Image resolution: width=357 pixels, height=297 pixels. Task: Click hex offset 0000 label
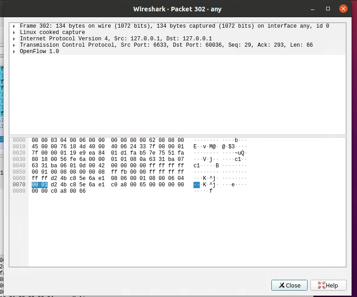coord(19,140)
